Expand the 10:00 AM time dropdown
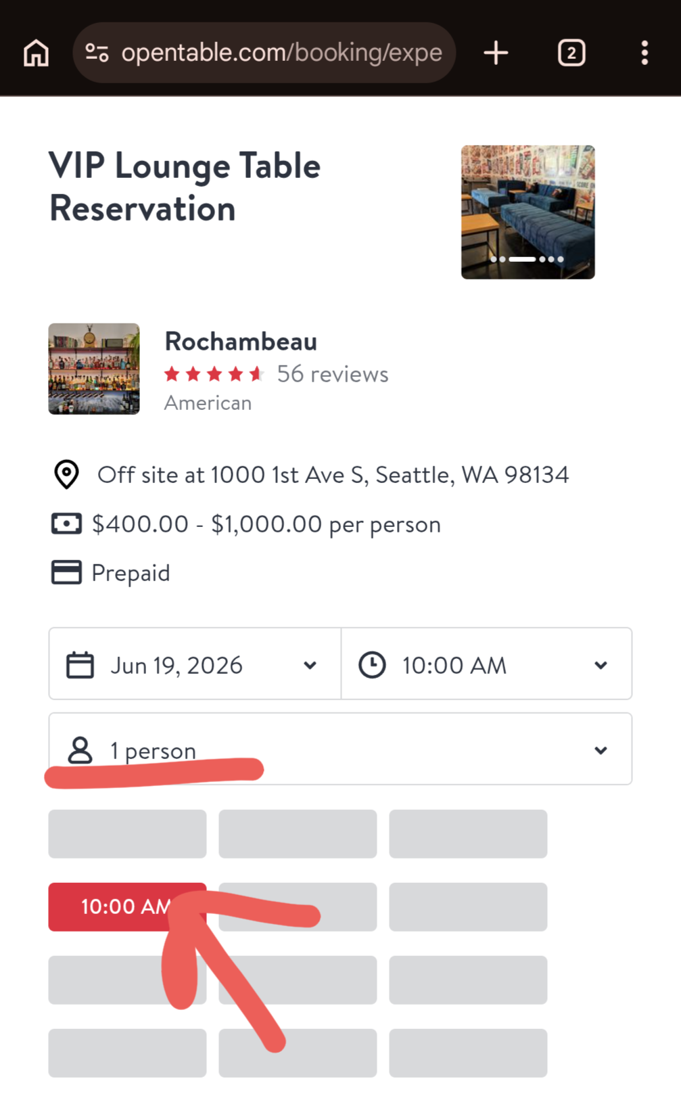 [x=487, y=664]
